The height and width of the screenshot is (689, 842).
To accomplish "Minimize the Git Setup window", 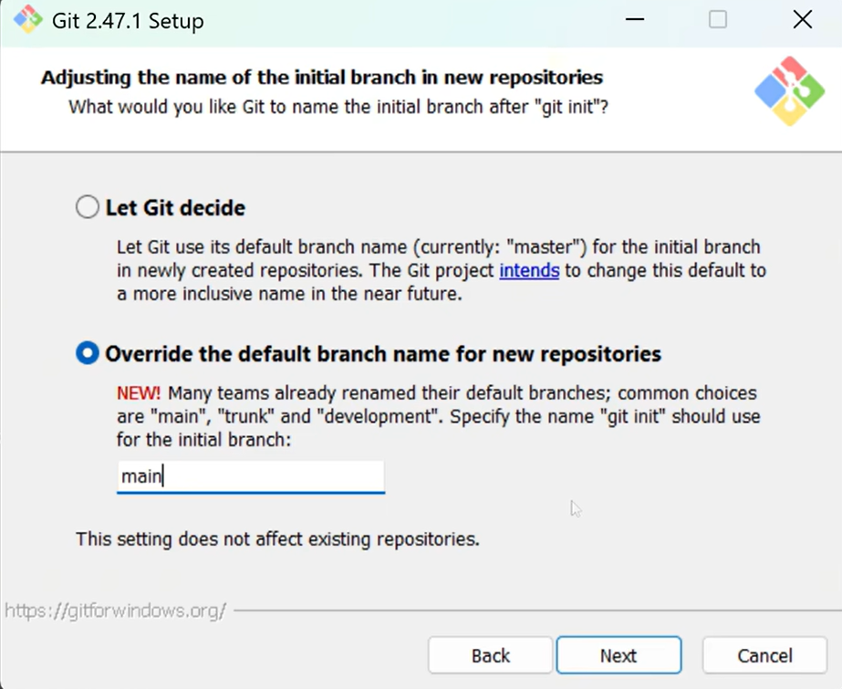I will (x=635, y=20).
